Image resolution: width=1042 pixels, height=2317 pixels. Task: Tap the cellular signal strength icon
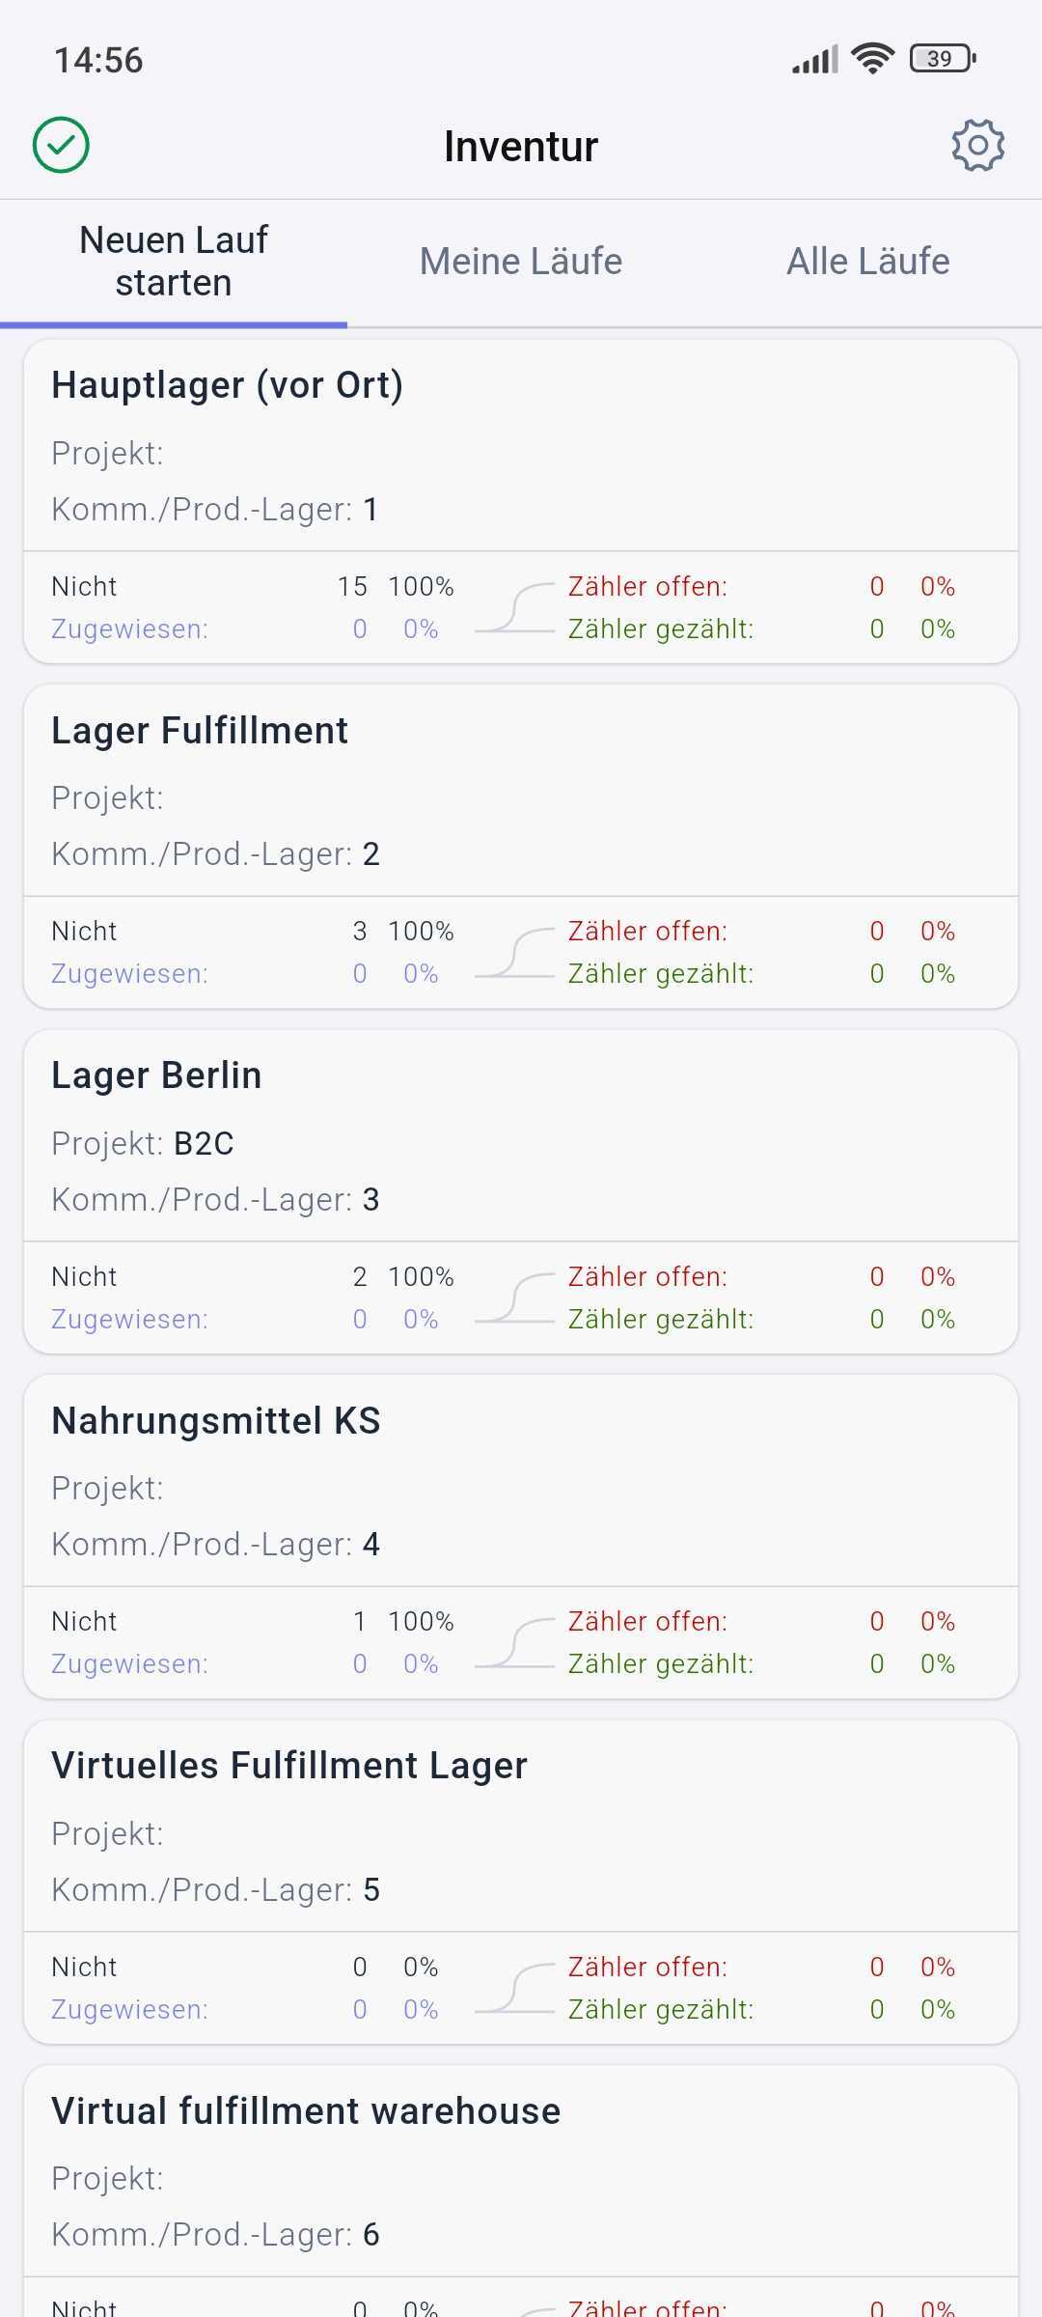(815, 60)
